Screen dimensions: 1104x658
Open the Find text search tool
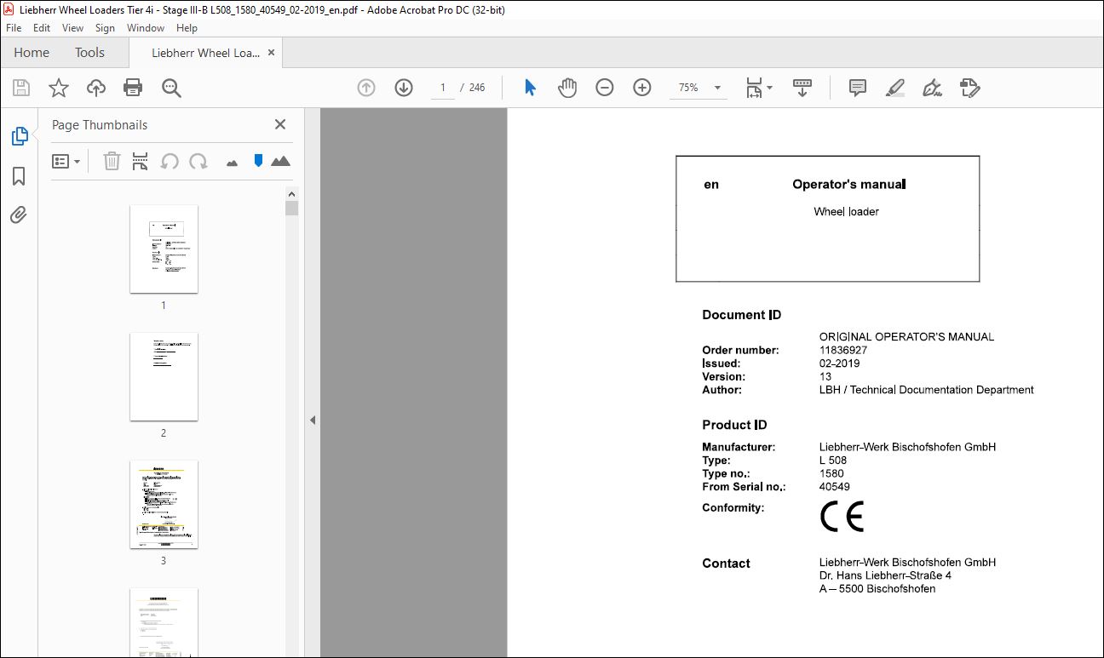171,88
